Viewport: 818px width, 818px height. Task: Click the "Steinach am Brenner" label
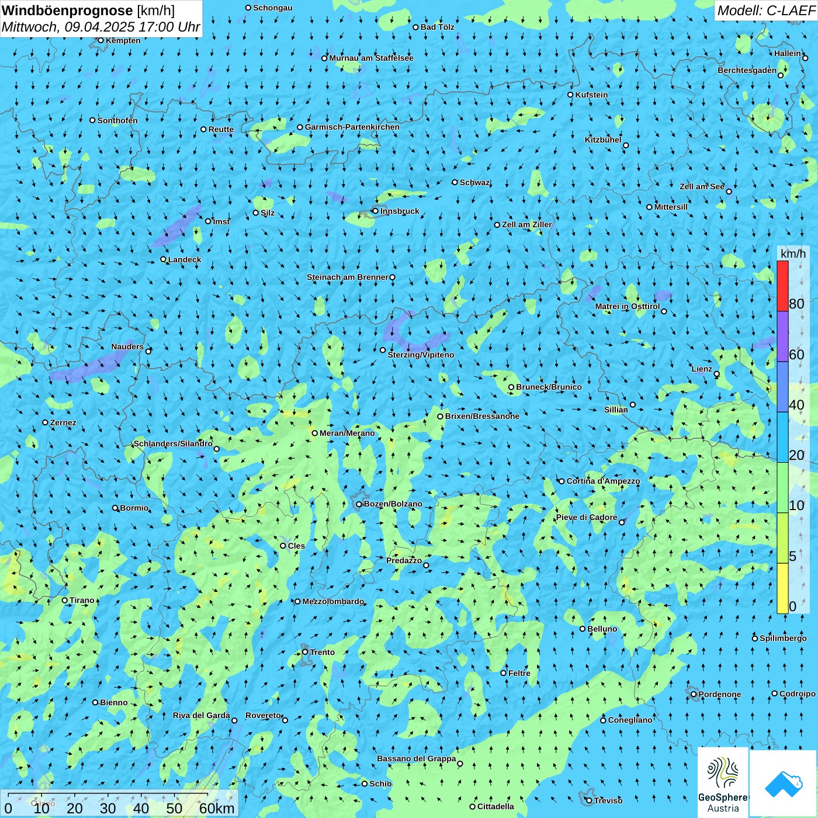tap(348, 277)
